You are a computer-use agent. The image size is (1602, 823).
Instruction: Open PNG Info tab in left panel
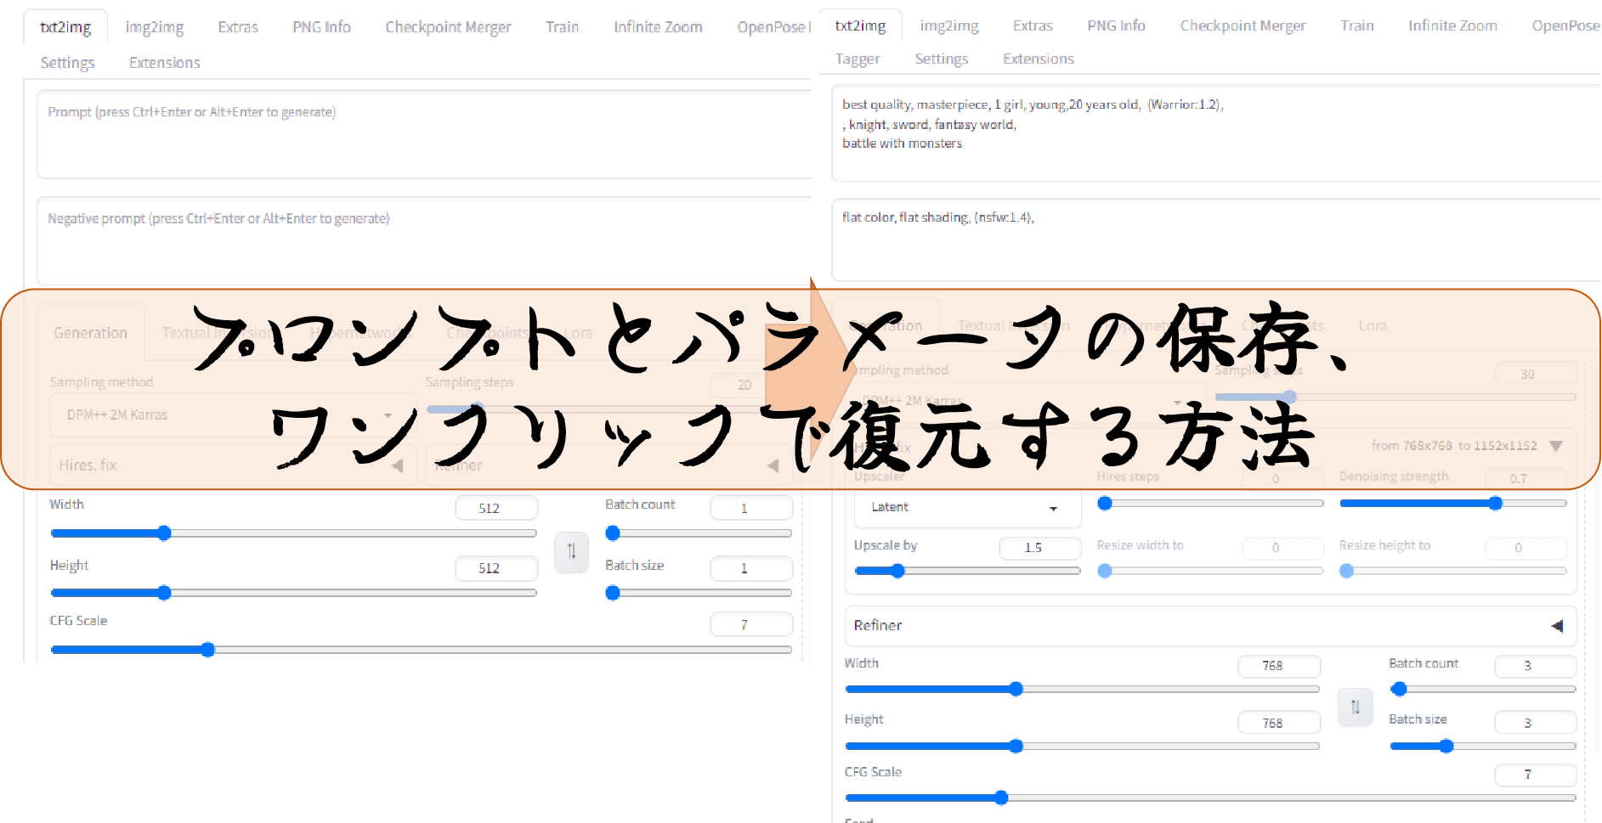click(x=321, y=27)
